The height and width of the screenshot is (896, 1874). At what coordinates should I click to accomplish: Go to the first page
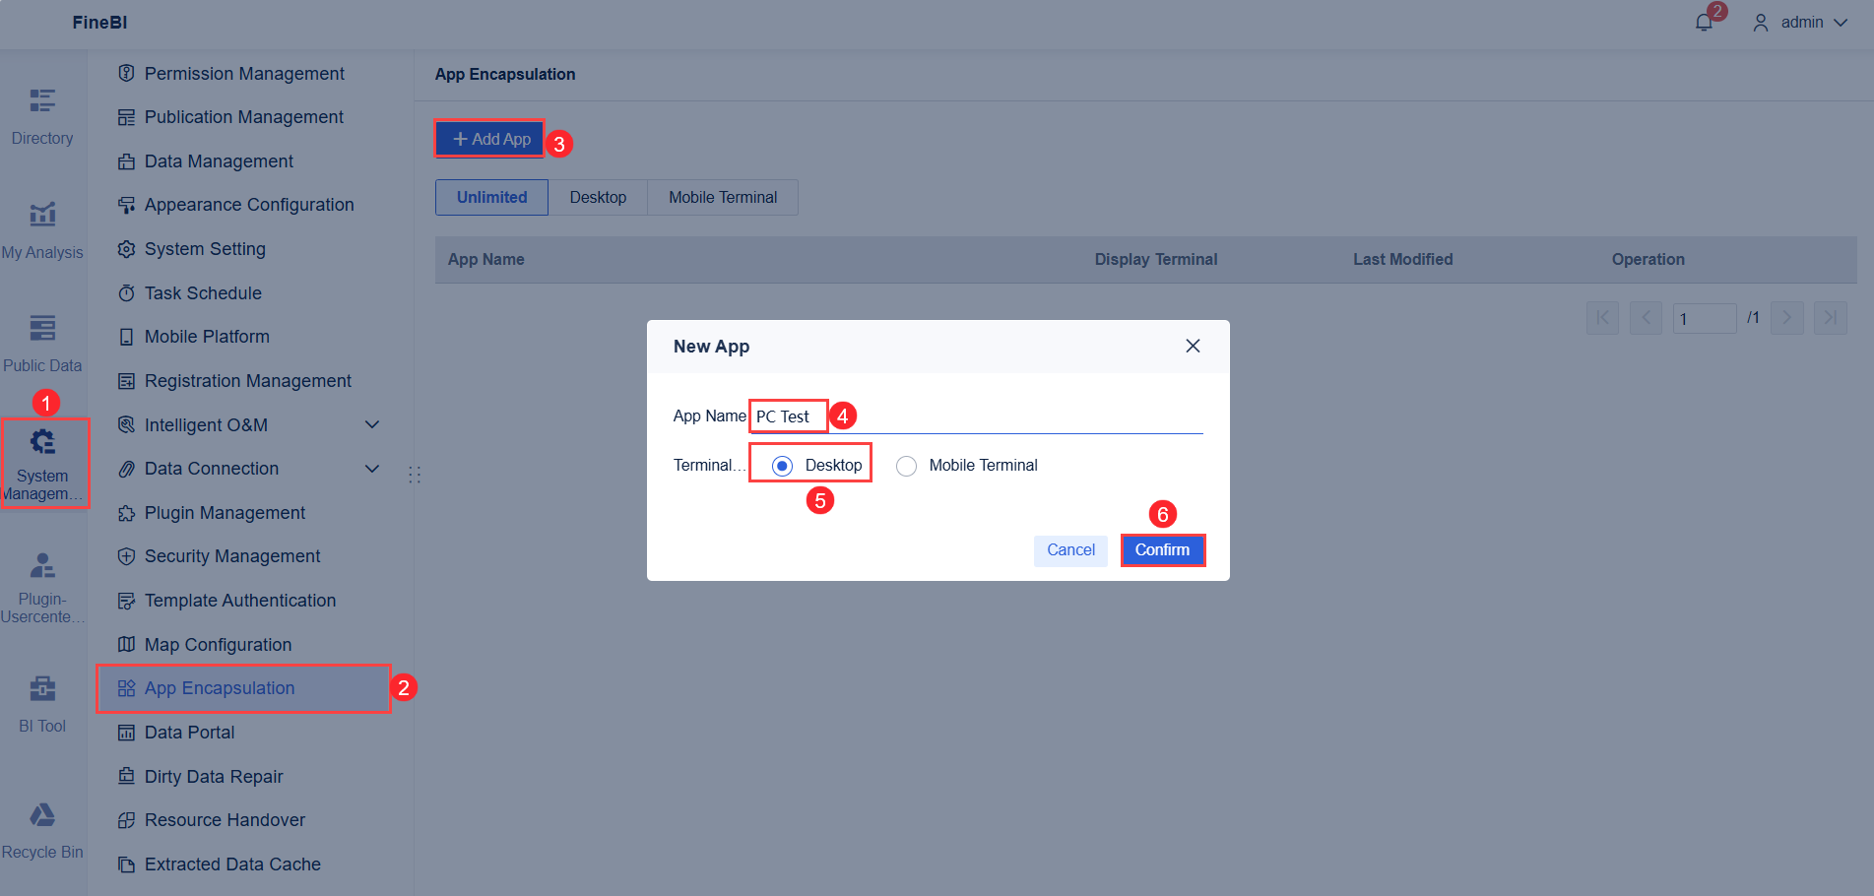(x=1602, y=318)
